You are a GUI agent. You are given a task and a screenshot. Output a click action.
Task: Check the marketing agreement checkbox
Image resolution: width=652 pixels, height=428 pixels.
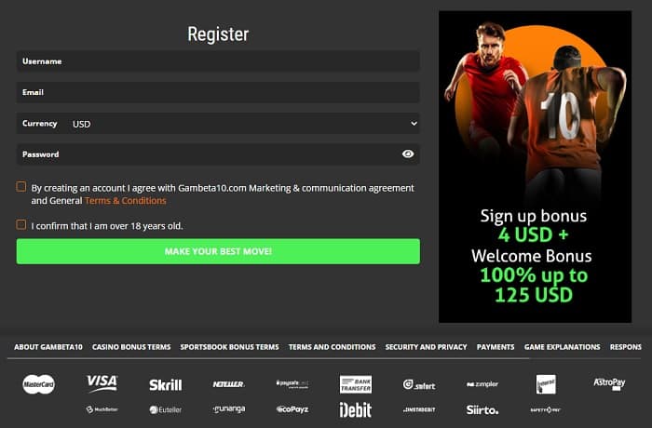coord(21,187)
